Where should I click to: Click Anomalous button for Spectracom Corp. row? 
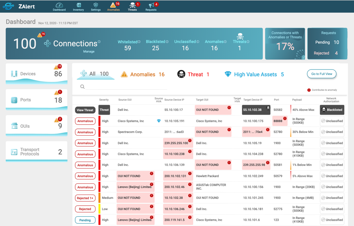point(85,132)
